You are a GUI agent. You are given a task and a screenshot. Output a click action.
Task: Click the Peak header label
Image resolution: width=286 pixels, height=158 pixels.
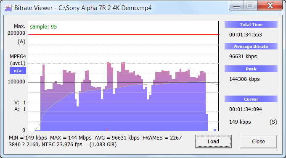(251, 69)
